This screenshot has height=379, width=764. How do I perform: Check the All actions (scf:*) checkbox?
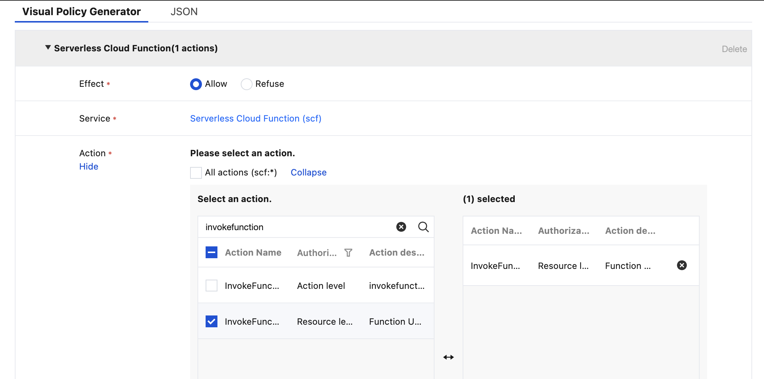196,173
